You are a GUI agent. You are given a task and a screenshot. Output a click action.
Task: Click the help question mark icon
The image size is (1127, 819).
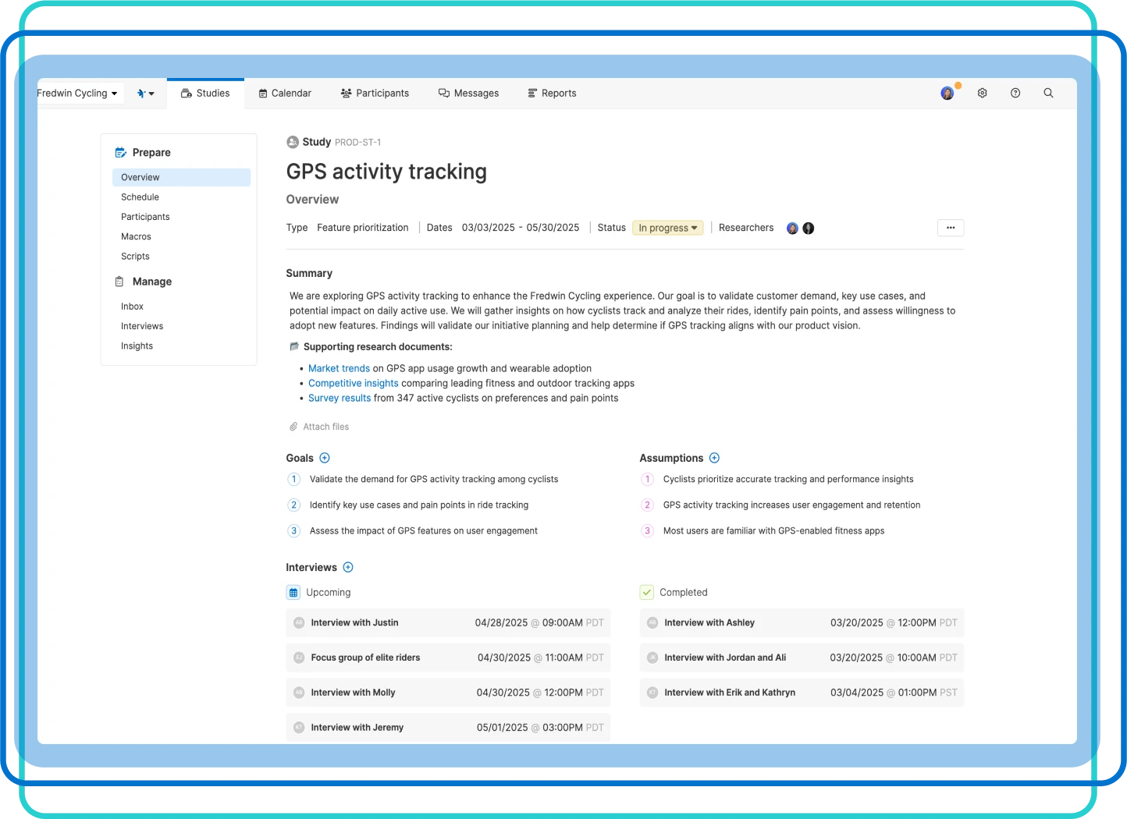click(1015, 93)
